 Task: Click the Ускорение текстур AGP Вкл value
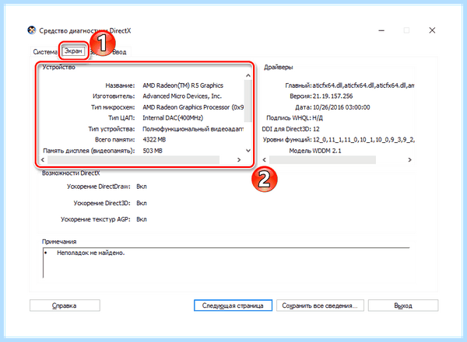point(142,219)
